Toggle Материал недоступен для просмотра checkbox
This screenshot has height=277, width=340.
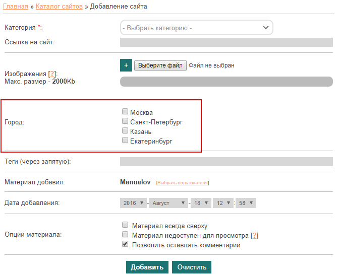(125, 235)
